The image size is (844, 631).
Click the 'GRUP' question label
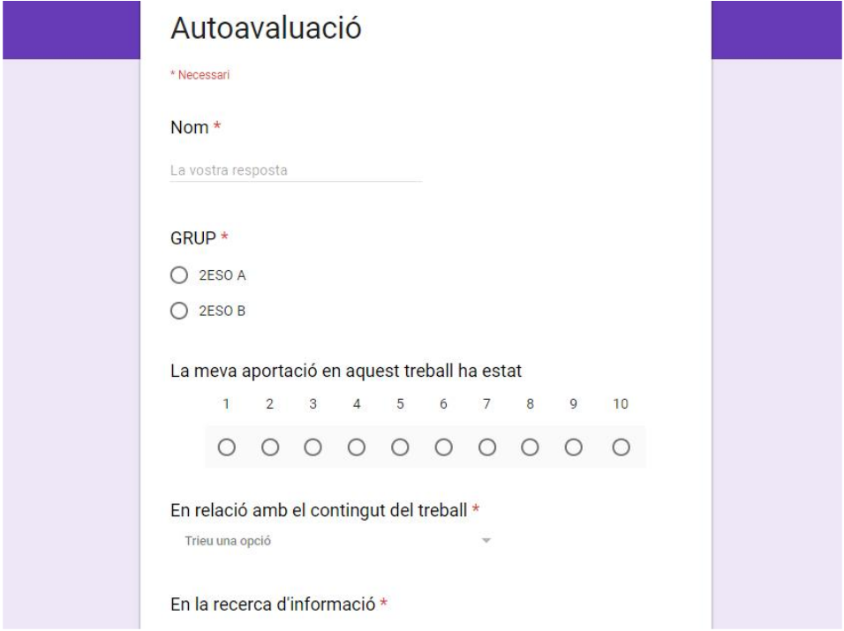click(x=194, y=238)
